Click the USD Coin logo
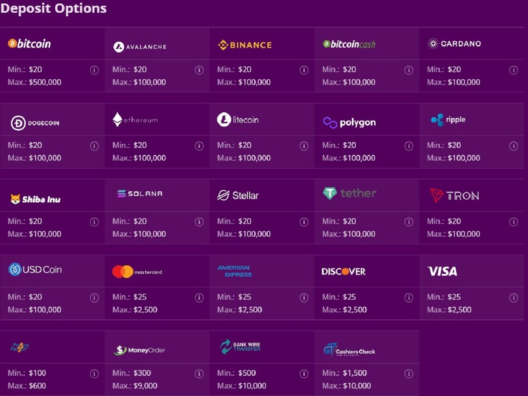 [x=35, y=269]
